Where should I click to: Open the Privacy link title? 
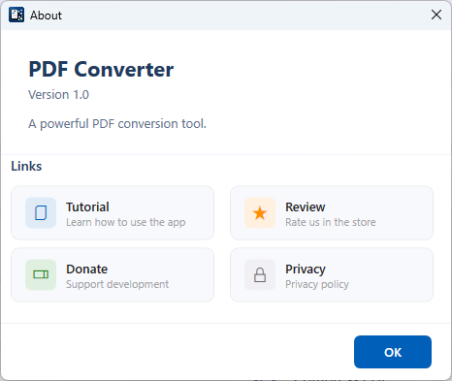[x=306, y=270]
